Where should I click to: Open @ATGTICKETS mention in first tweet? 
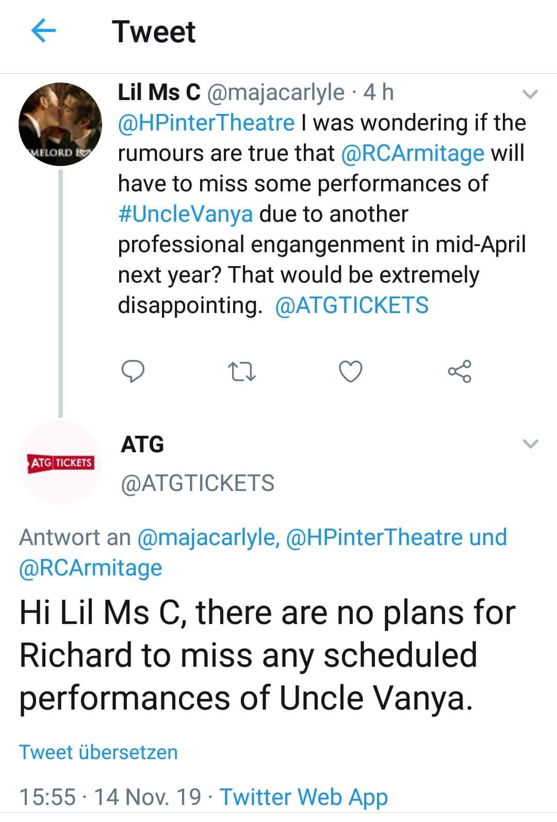[352, 305]
